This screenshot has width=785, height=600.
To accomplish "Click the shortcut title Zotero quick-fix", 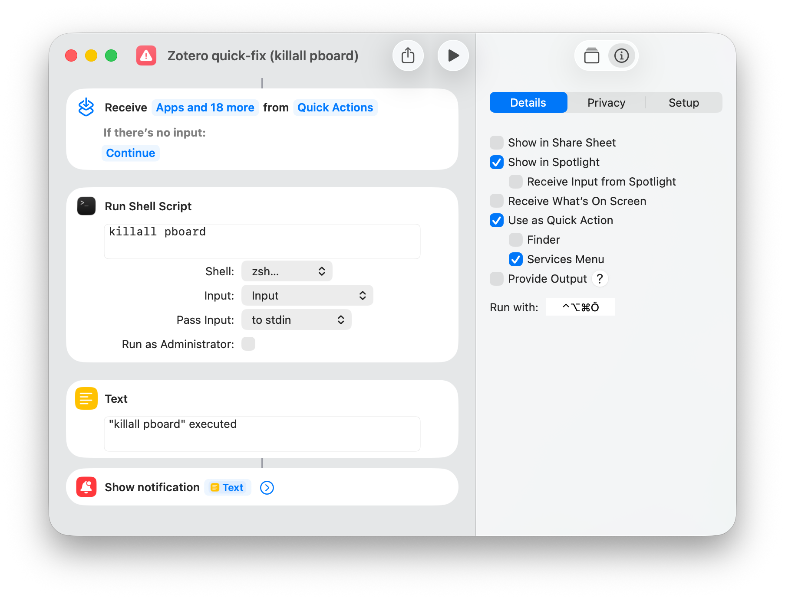I will (x=263, y=56).
